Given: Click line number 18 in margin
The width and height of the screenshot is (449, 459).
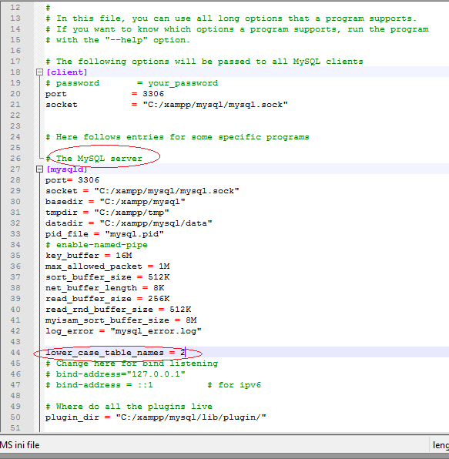Looking at the screenshot, I should 15,72.
